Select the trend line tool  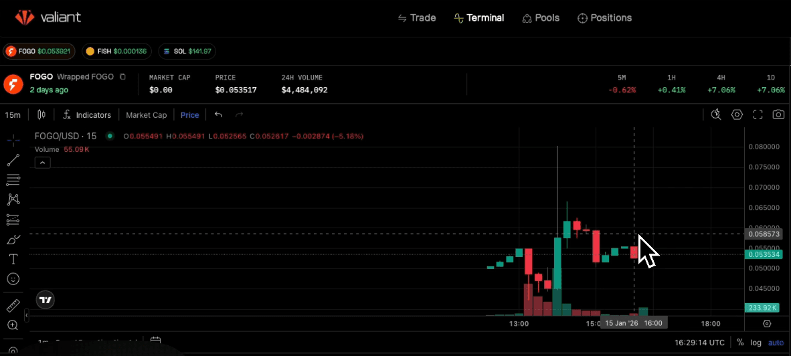pos(13,160)
